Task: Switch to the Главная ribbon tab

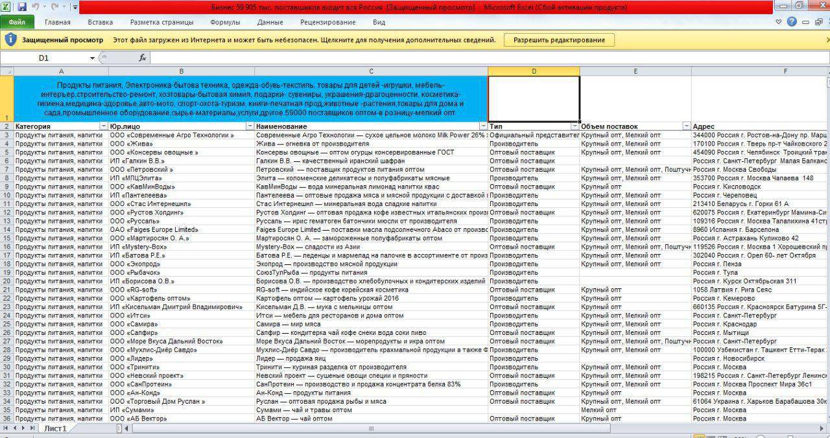Action: click(x=58, y=22)
